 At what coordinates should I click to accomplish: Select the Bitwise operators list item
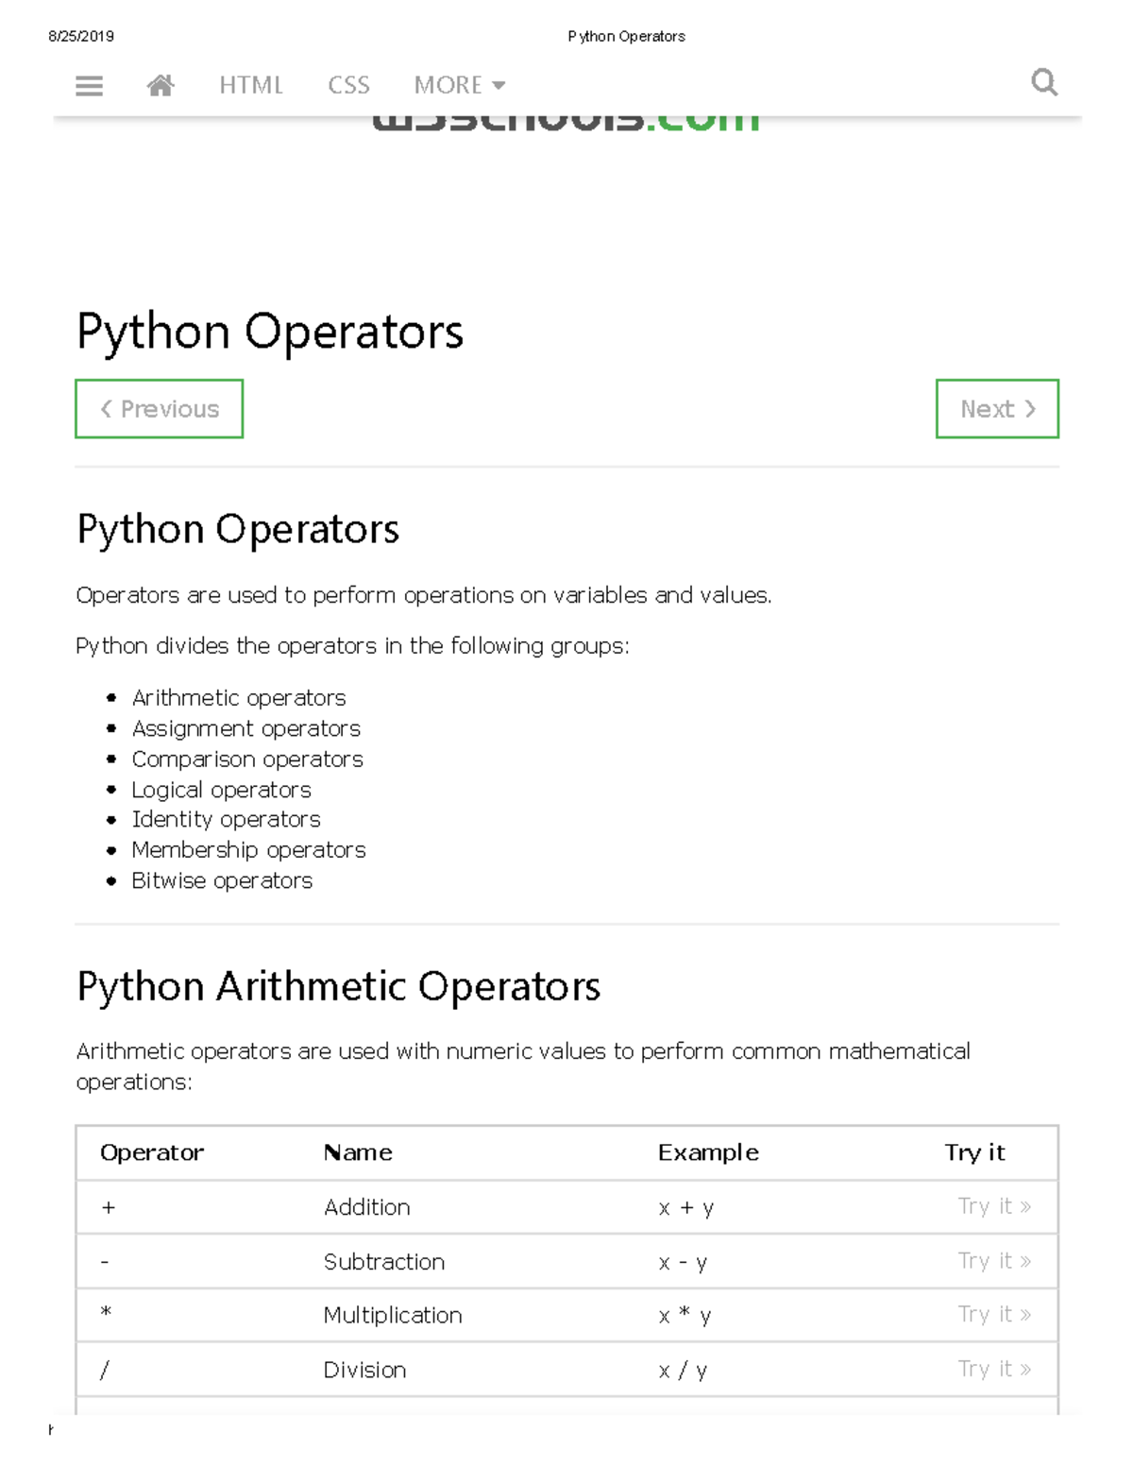[x=222, y=880]
